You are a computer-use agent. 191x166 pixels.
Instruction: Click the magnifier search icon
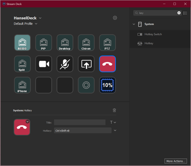[137, 13]
